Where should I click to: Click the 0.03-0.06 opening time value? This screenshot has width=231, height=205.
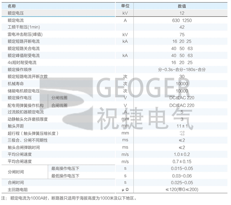point(182,176)
